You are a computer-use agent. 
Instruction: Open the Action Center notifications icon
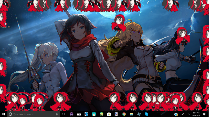coord(204,114)
